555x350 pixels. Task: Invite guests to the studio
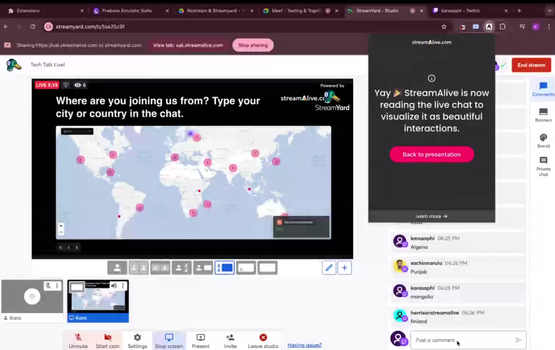point(230,341)
